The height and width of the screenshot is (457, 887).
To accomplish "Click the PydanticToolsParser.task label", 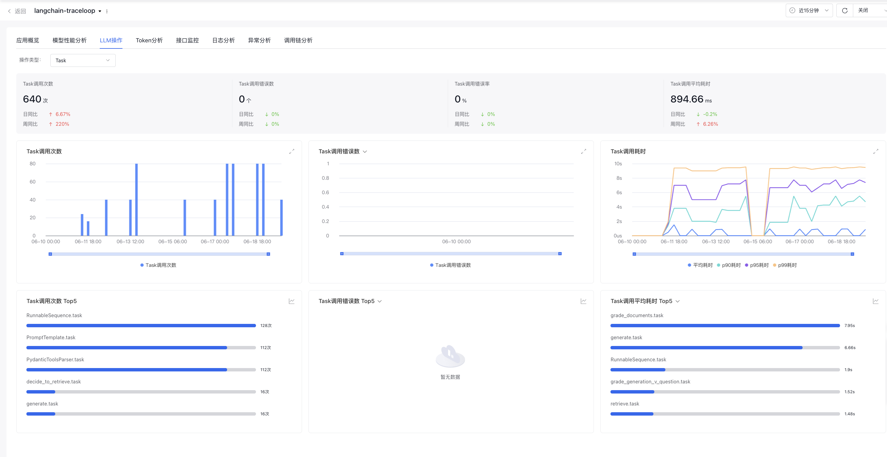I will tap(55, 359).
